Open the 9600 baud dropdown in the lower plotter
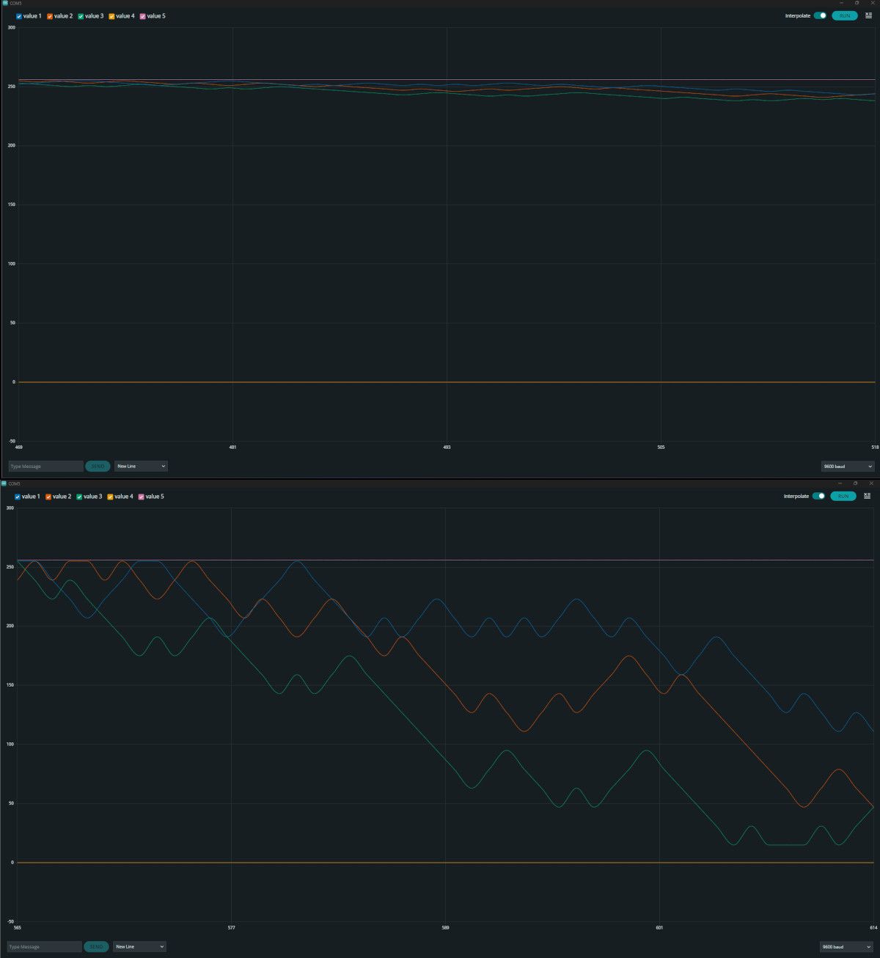The height and width of the screenshot is (958, 880). [x=846, y=947]
